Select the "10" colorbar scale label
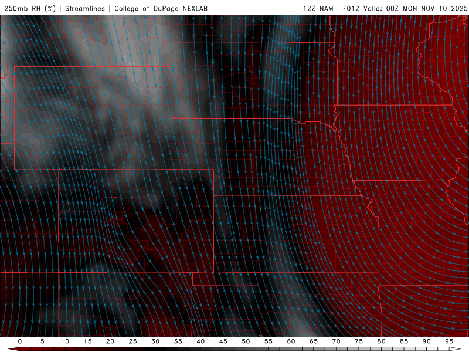469x352 pixels. coord(65,341)
